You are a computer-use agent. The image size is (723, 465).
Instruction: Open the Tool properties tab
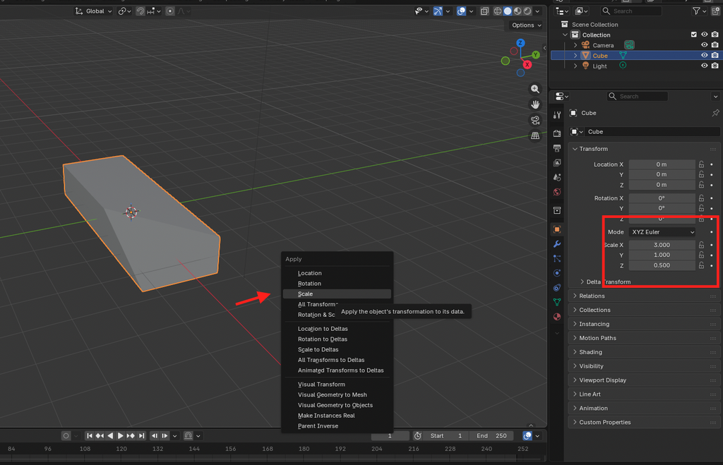click(557, 115)
